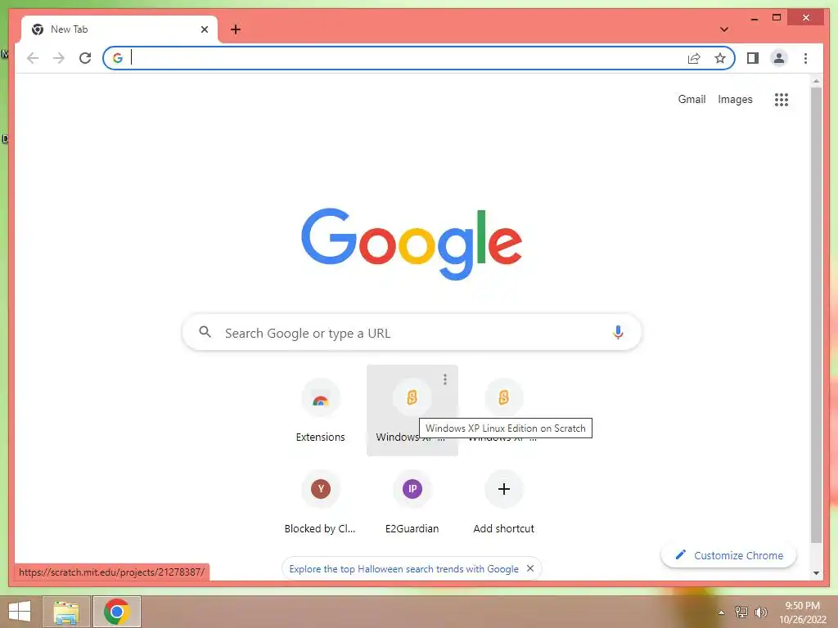Open the Windows Start button

(20, 612)
